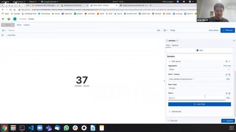Viewport: 236px width, 132px height.
Task: Go to Visualize breadcrumb
Action: click(x=23, y=19)
